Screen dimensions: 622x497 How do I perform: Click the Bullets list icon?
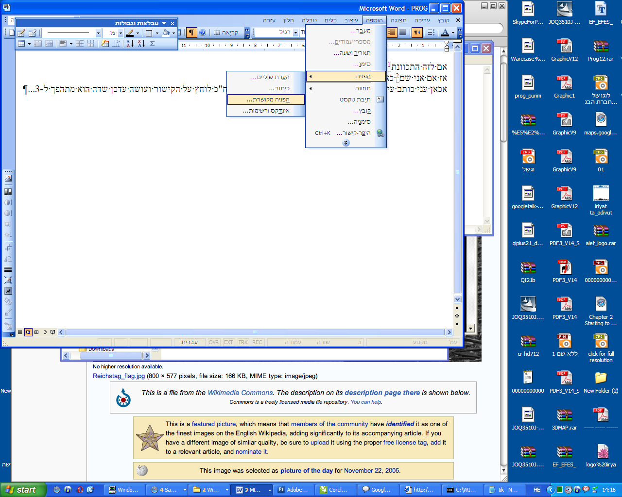[431, 33]
